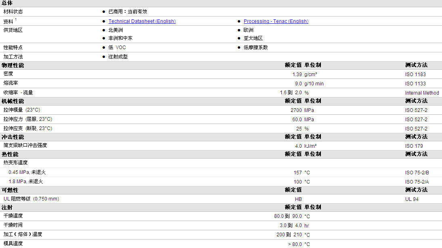This screenshot has width=442, height=248.
Task: Open the Processing - Tenac (English) link
Action: (x=276, y=21)
